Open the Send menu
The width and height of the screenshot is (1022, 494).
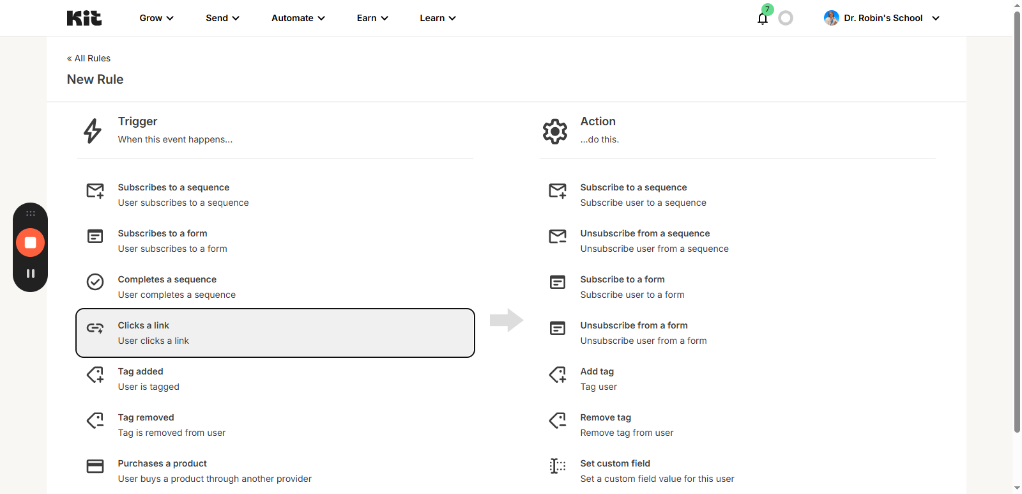[x=222, y=18]
